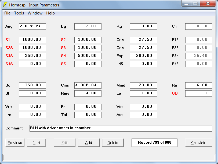The image size is (218, 164).
Task: Click the Fr field
Action: (x=88, y=107)
